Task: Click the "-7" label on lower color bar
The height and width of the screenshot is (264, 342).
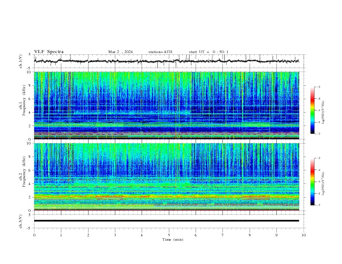Action: (318, 205)
